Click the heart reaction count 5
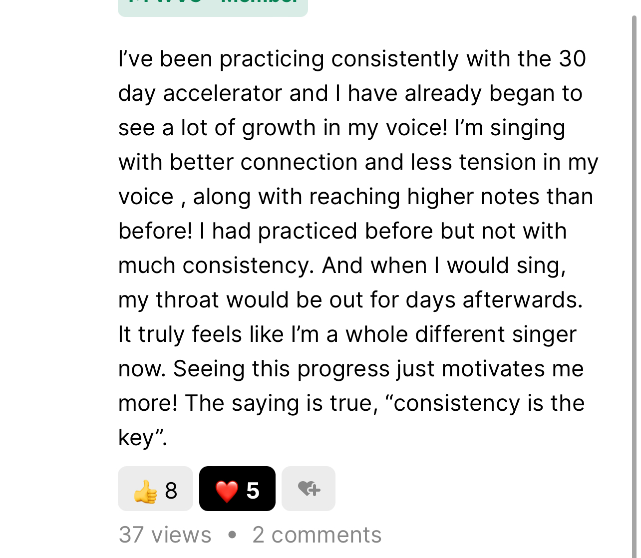Image resolution: width=641 pixels, height=558 pixels. coord(253,491)
